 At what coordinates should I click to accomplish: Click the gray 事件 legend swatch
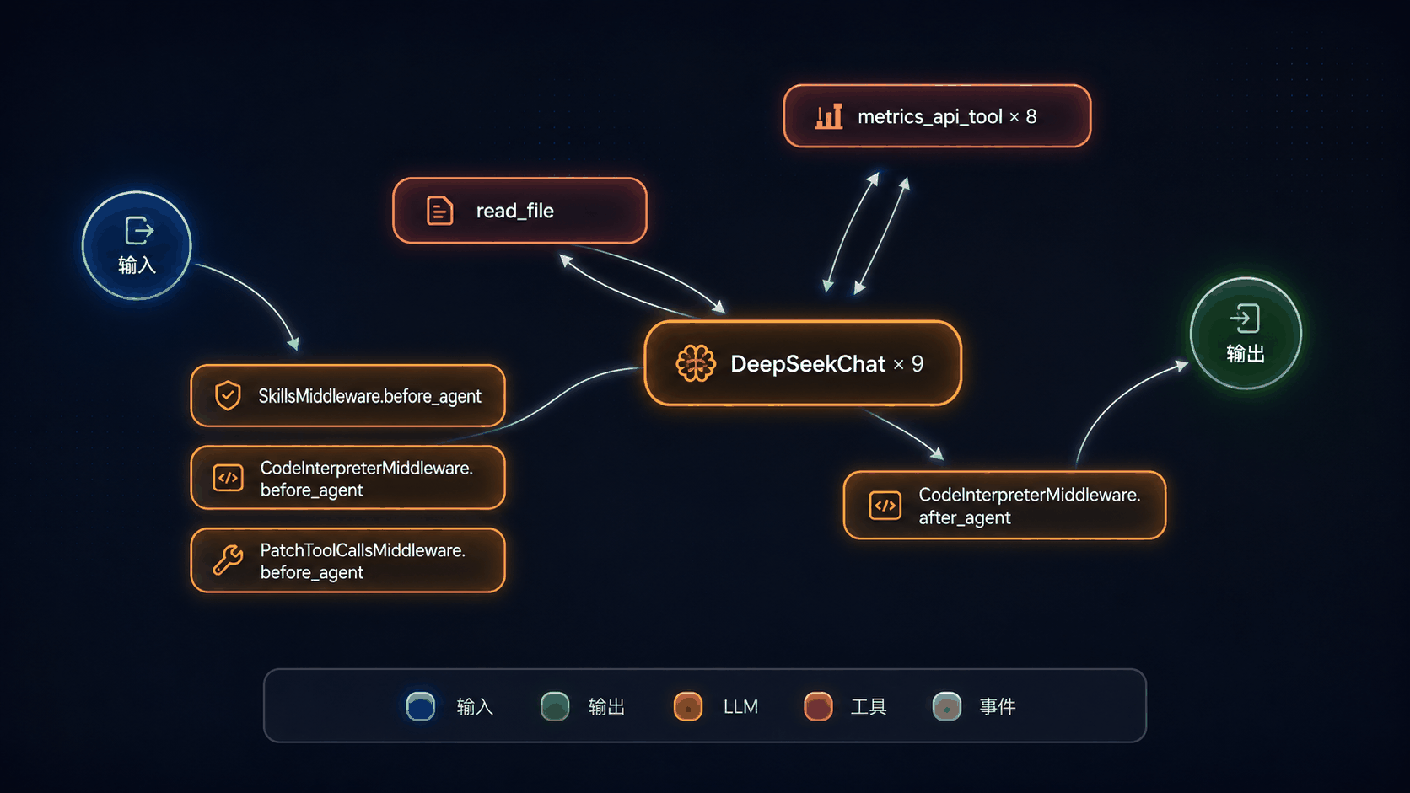947,706
